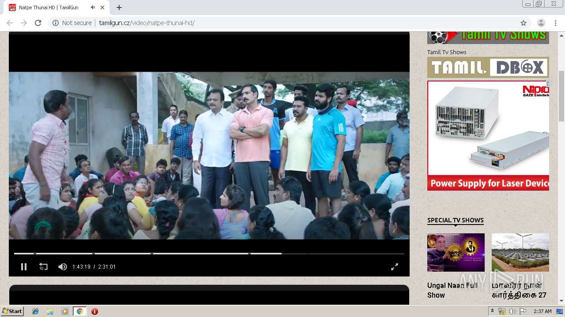This screenshot has height=317, width=565.
Task: Open the red security taskbar icon
Action: click(x=94, y=311)
